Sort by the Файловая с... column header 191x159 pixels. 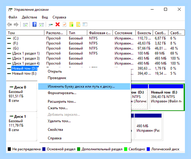click(100, 33)
